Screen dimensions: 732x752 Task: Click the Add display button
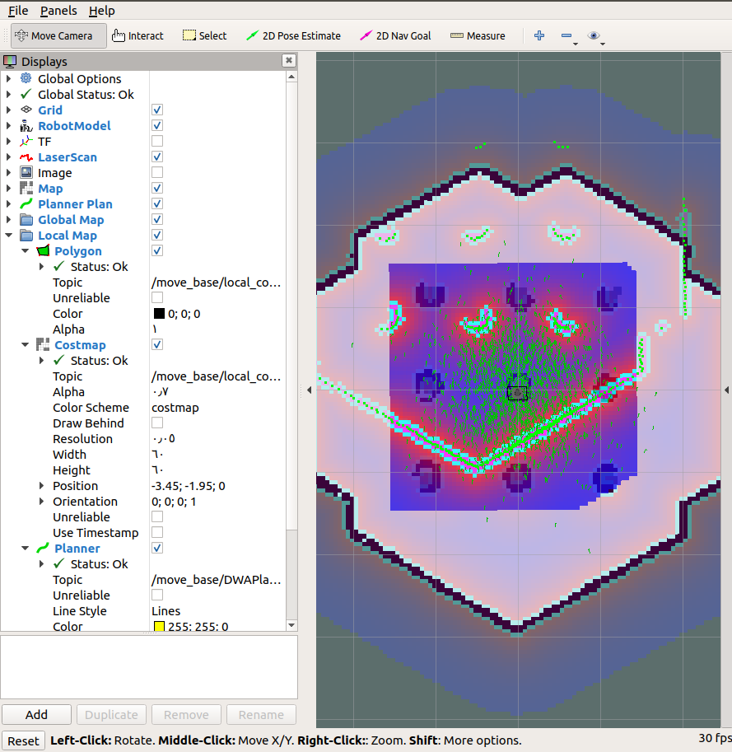click(x=36, y=714)
